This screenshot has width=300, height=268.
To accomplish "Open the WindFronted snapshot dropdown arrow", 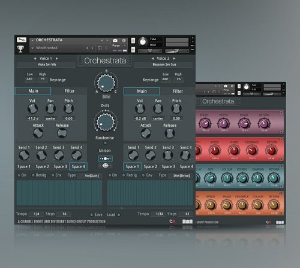I will 32,48.
